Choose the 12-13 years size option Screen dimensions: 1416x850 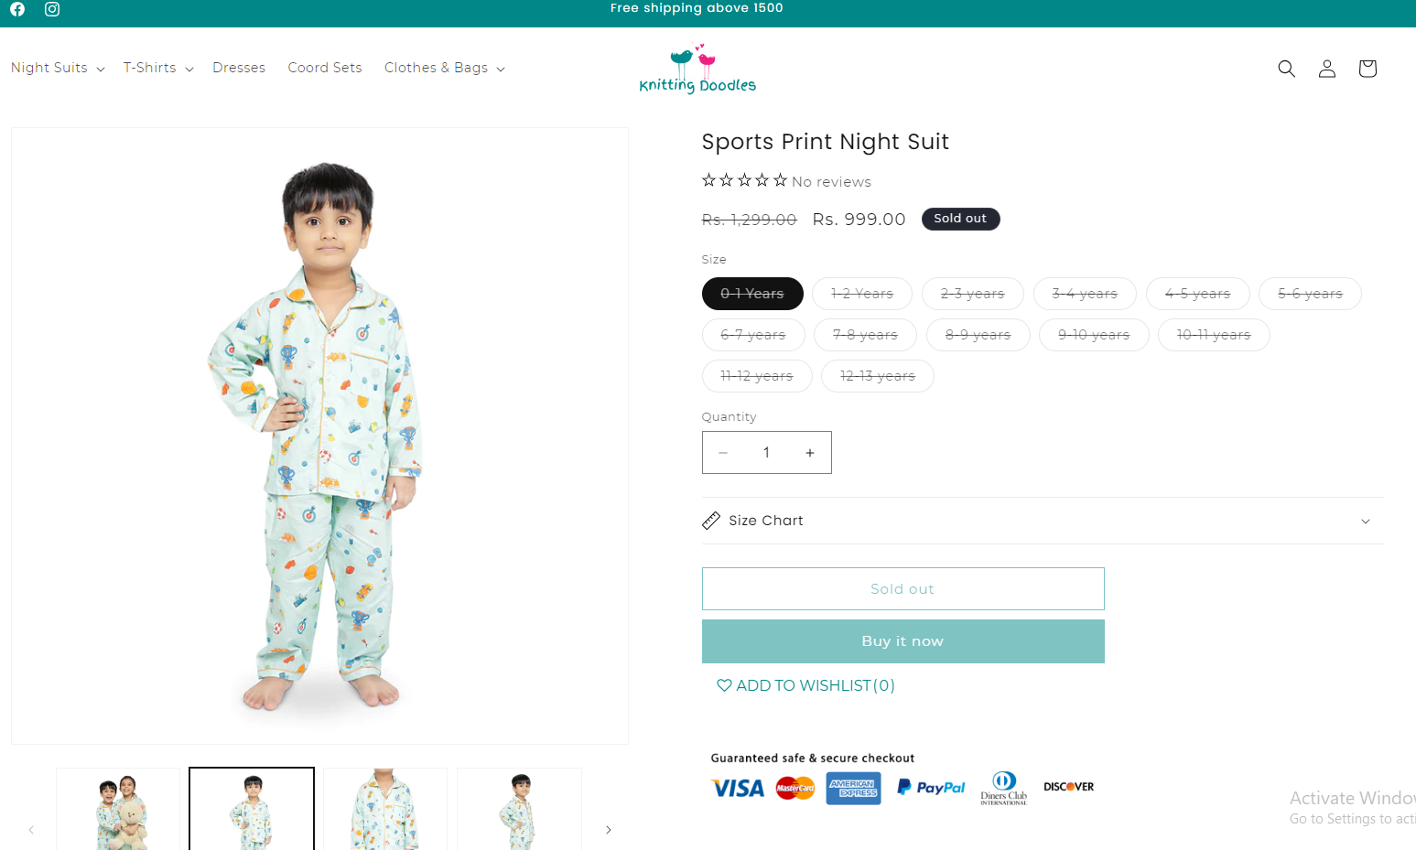click(x=877, y=376)
